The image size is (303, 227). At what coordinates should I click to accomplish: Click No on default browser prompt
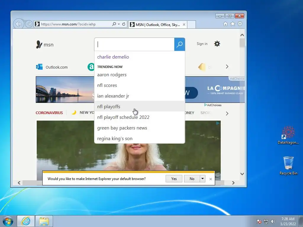[x=192, y=179]
